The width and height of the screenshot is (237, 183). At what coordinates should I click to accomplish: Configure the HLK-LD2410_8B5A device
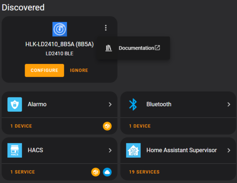(44, 70)
